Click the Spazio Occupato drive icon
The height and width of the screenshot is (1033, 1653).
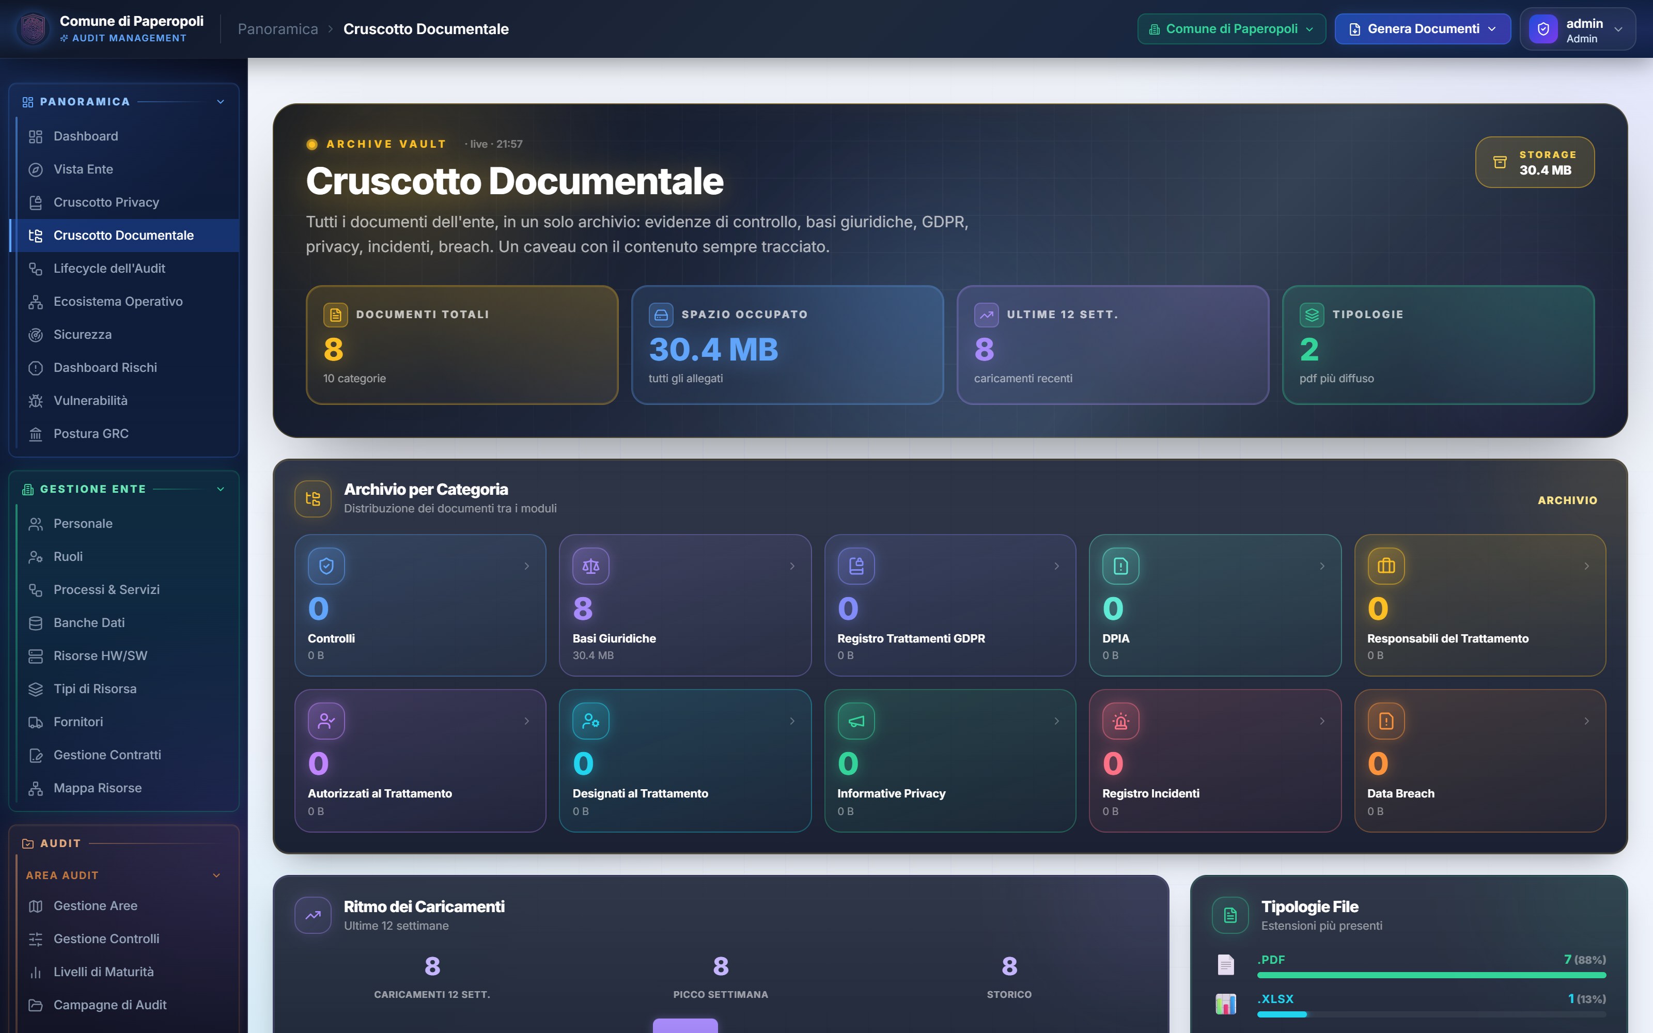661,314
